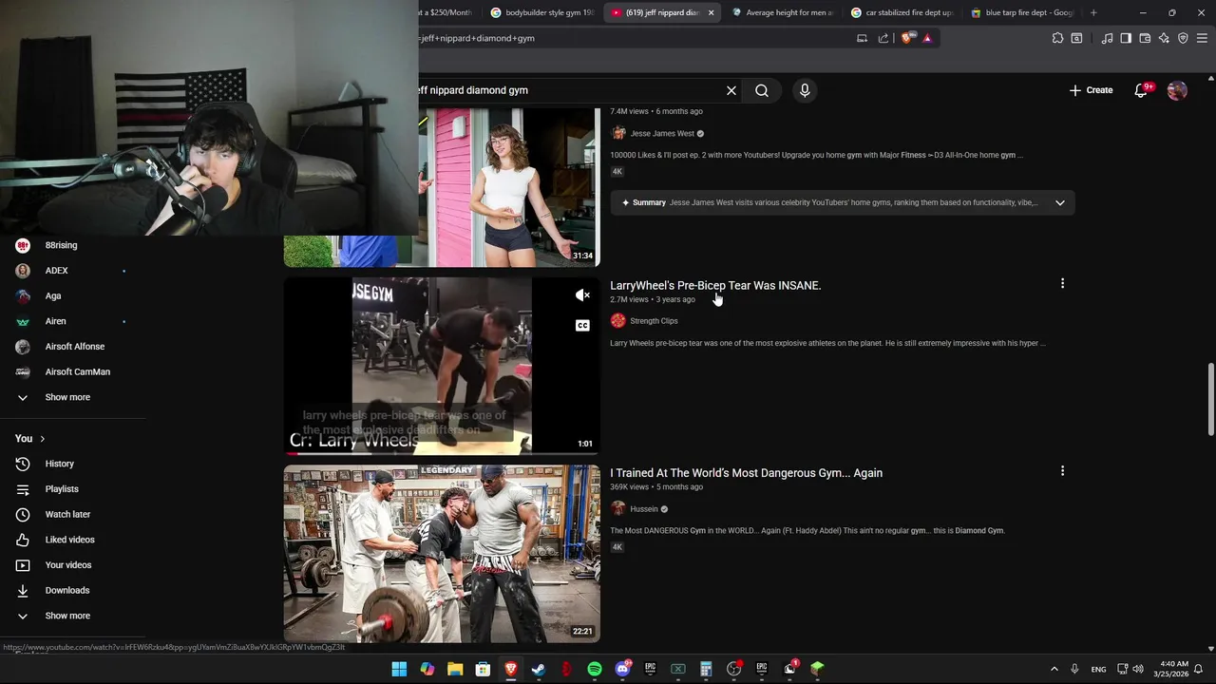This screenshot has height=684, width=1216.
Task: Visit the Jesse James West channel
Action: coord(662,134)
